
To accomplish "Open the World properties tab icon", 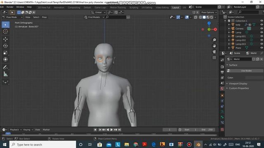I will click(222, 89).
